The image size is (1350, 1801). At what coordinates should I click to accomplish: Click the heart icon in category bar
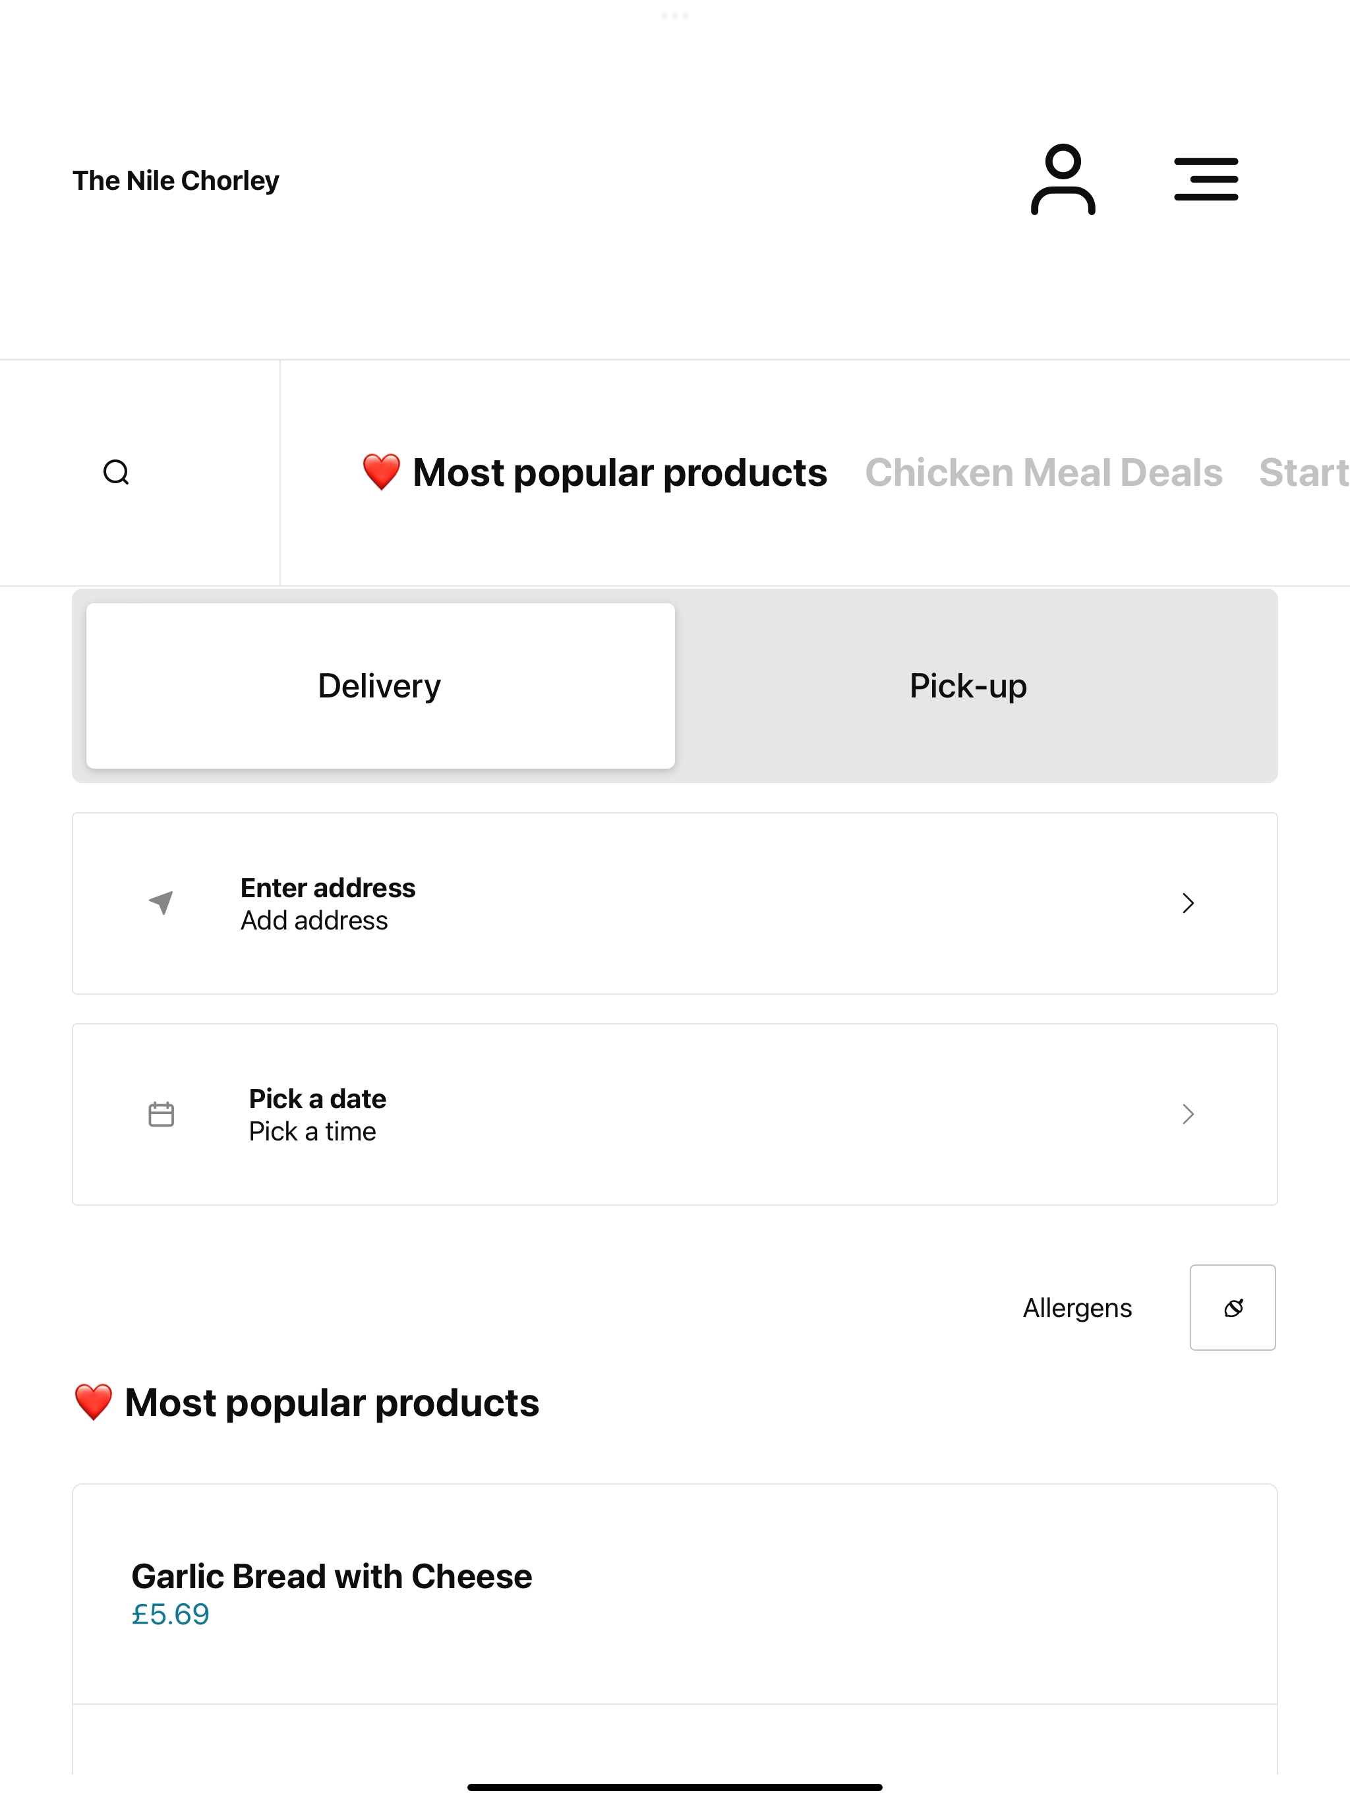pyautogui.click(x=381, y=472)
